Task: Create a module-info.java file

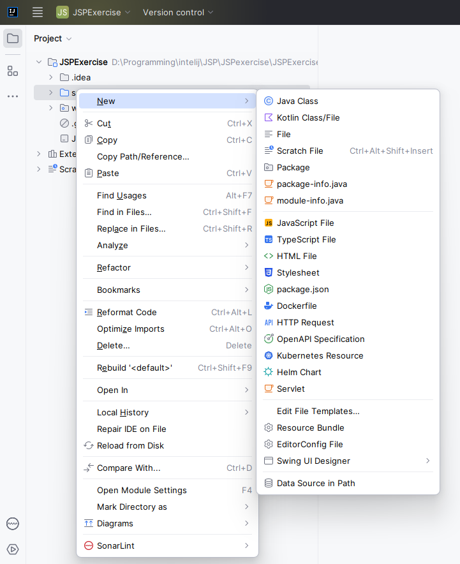Action: (348, 200)
